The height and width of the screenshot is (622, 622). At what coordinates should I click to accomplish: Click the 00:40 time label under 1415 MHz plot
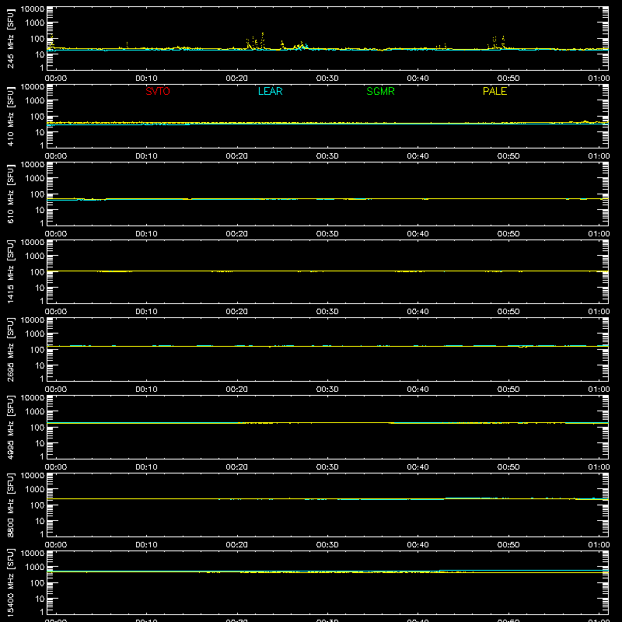418,312
